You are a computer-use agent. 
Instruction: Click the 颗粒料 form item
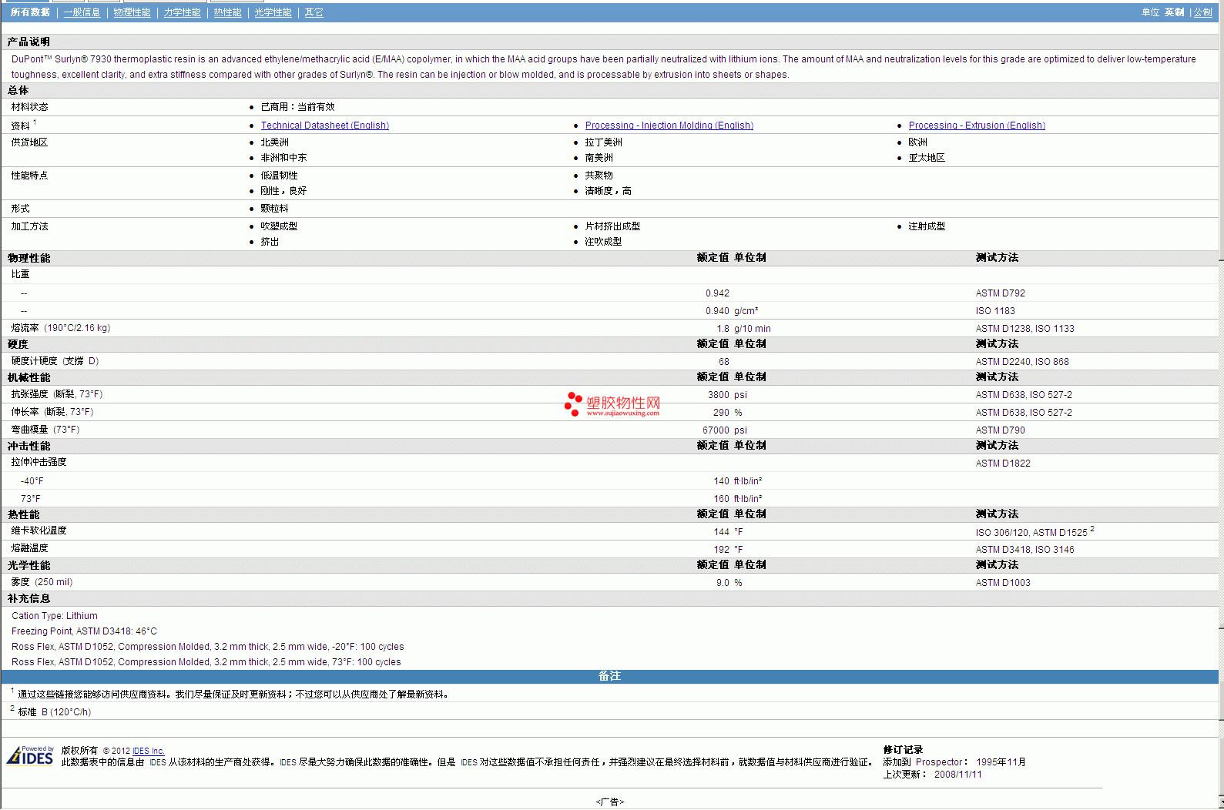click(275, 209)
